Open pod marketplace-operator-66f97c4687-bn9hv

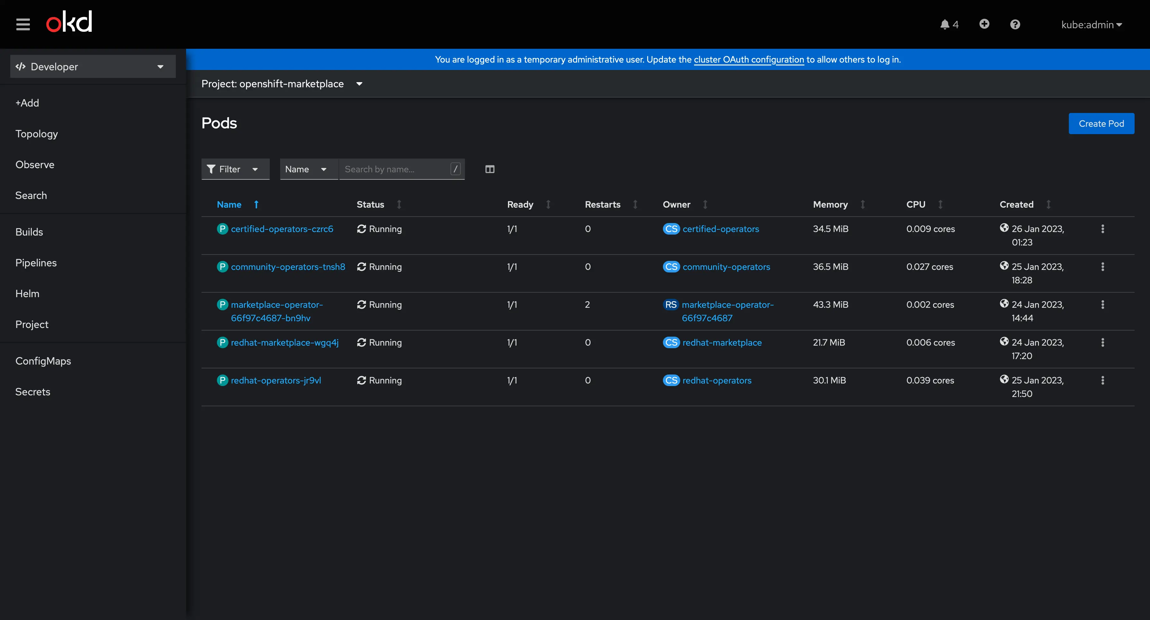click(277, 311)
